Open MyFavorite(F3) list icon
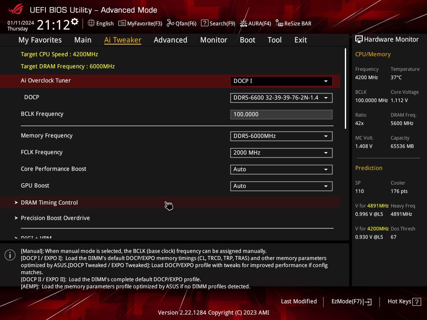Screen dimensions: 427x320 coord(122,23)
